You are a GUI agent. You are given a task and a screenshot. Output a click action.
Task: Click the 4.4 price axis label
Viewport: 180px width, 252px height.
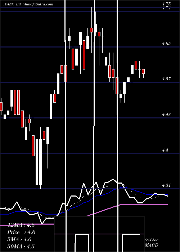(165, 150)
